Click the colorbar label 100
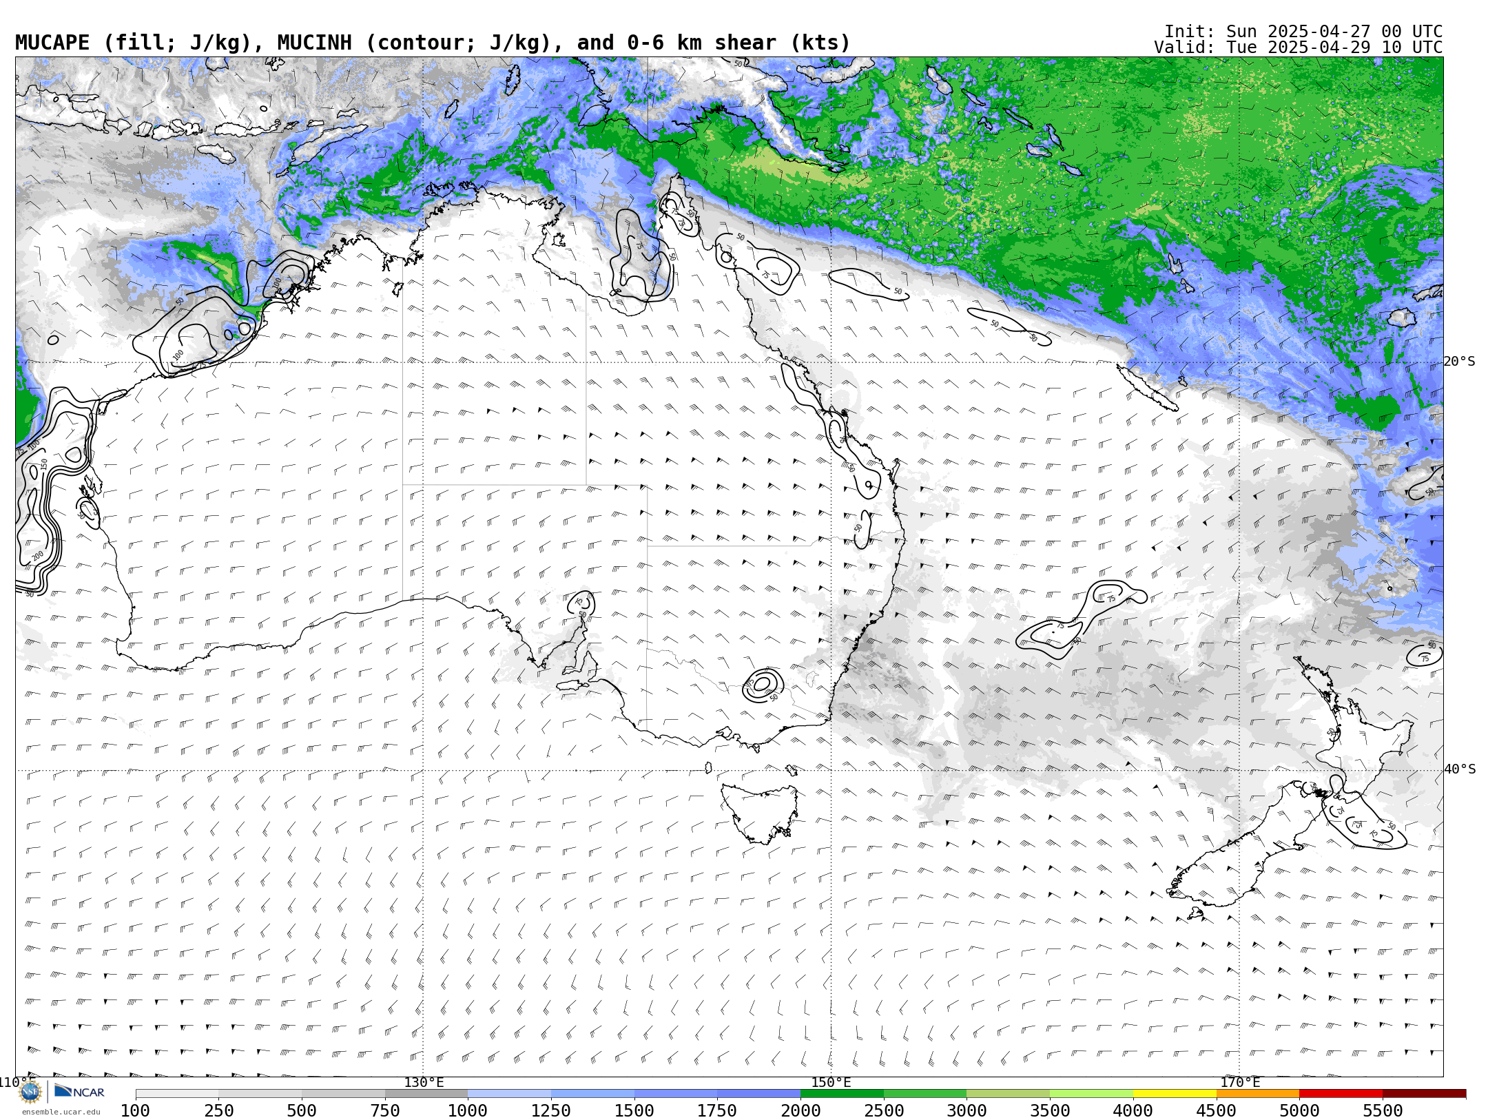This screenshot has width=1488, height=1120. click(x=135, y=1110)
